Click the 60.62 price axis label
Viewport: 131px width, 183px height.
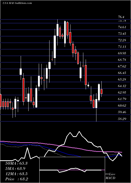click(x=122, y=106)
